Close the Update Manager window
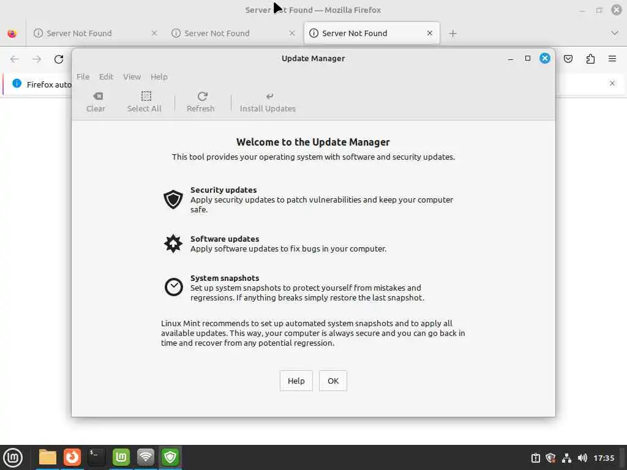This screenshot has height=470, width=627. pos(544,58)
